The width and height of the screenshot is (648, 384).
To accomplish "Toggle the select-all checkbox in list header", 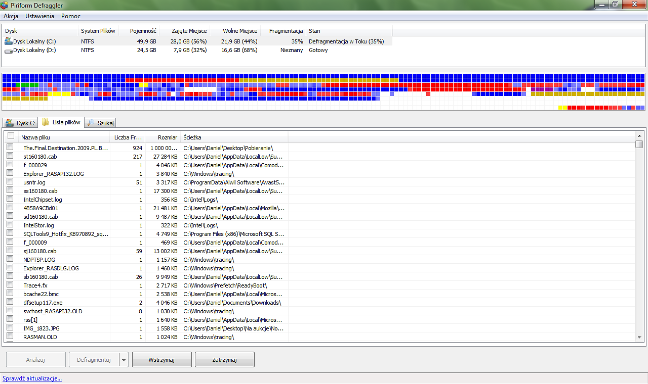I will click(x=11, y=136).
